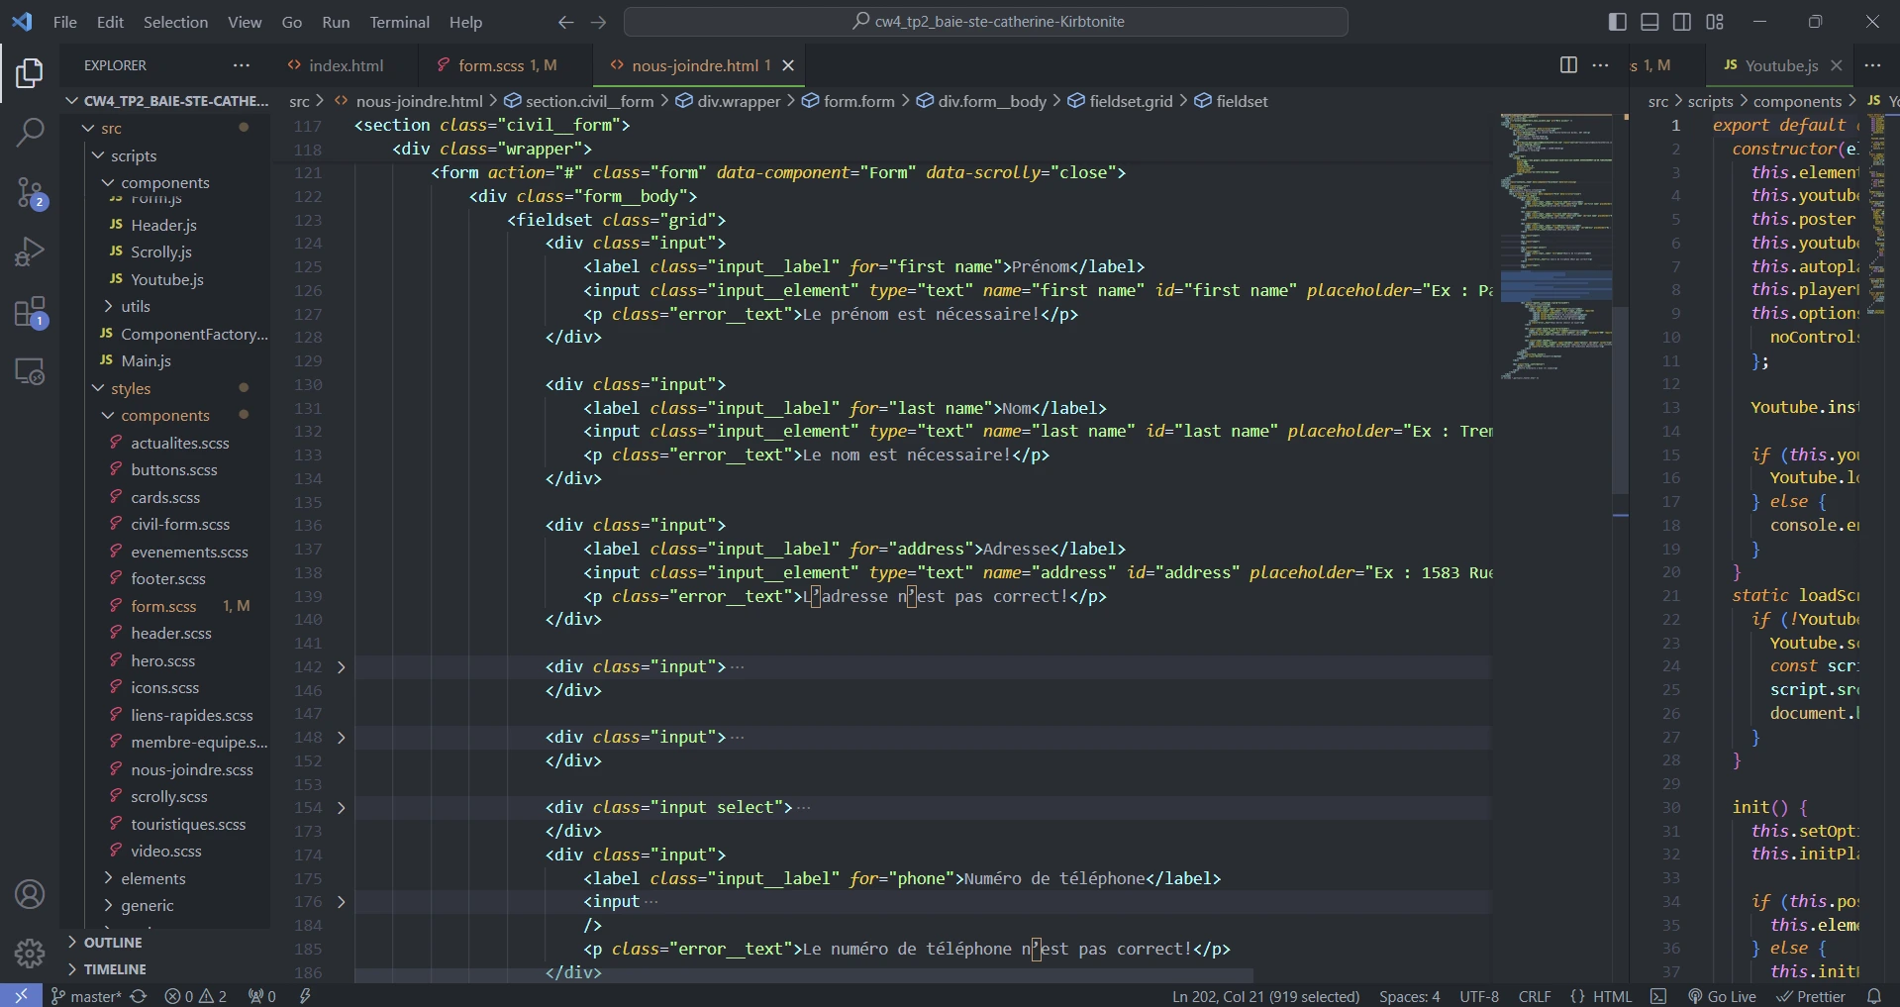1900x1007 pixels.
Task: Open Source Control view with 2 changes
Action: (x=30, y=192)
